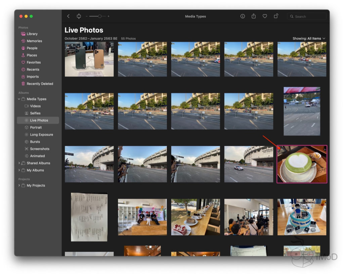Click the aspect ratio view icon
344x275 pixels.
point(79,16)
